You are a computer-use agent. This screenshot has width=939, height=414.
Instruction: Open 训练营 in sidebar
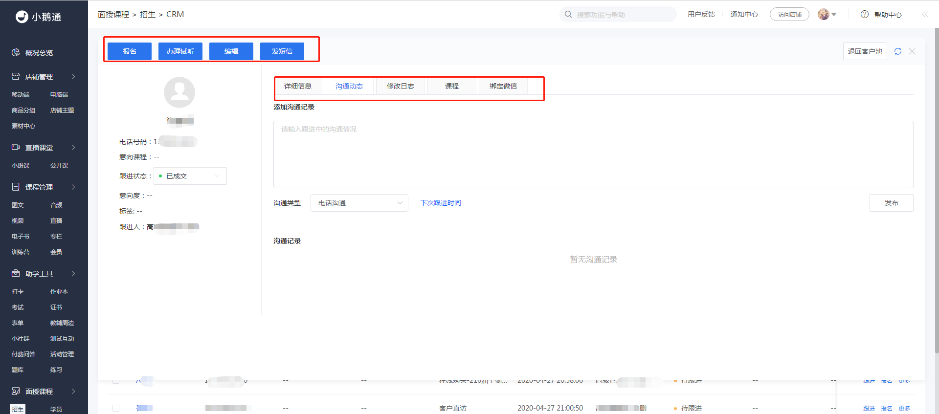tap(21, 252)
